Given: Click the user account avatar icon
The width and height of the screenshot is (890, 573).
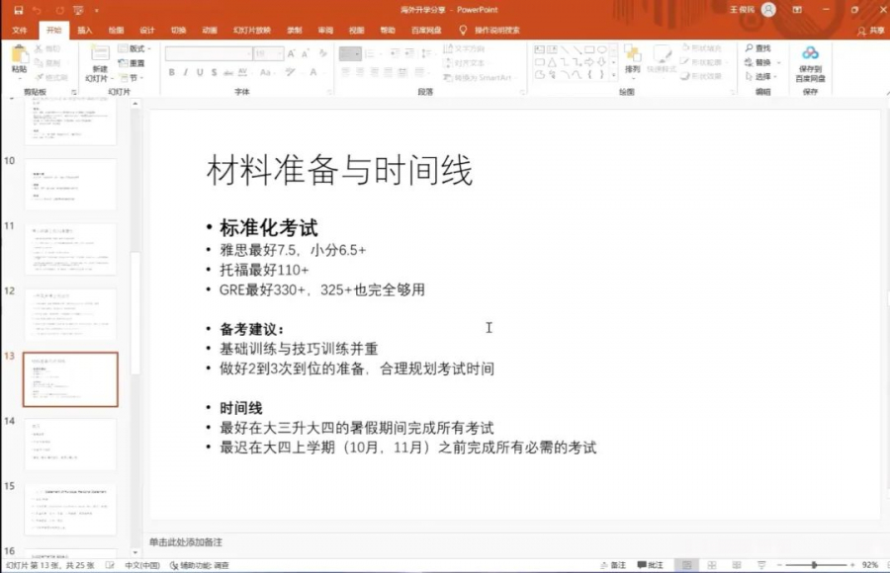Looking at the screenshot, I should coord(769,10).
